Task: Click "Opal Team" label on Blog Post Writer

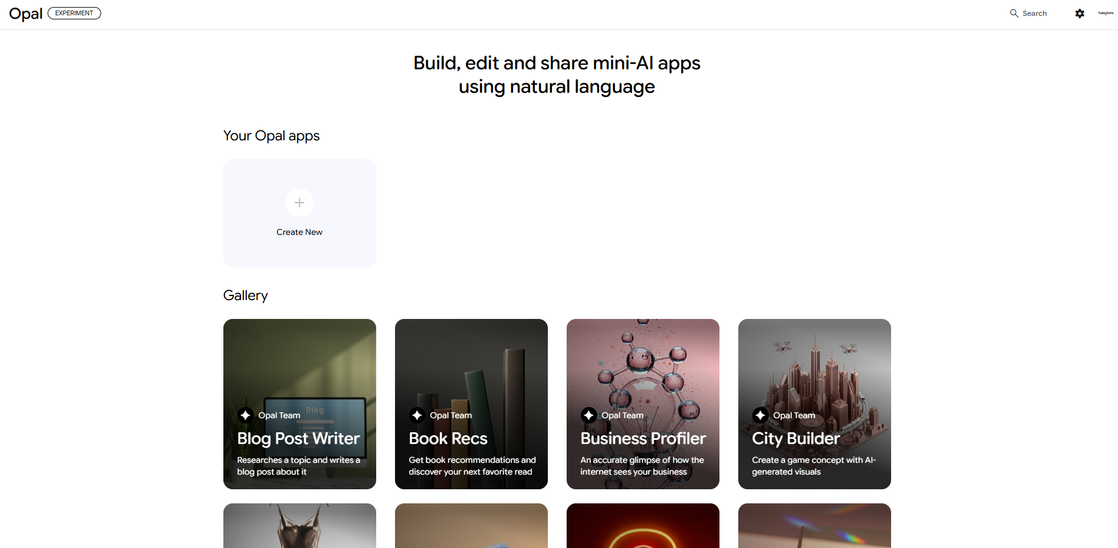Action: point(279,415)
